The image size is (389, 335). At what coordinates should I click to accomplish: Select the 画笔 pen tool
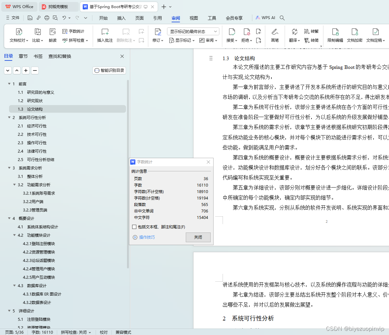(x=275, y=36)
